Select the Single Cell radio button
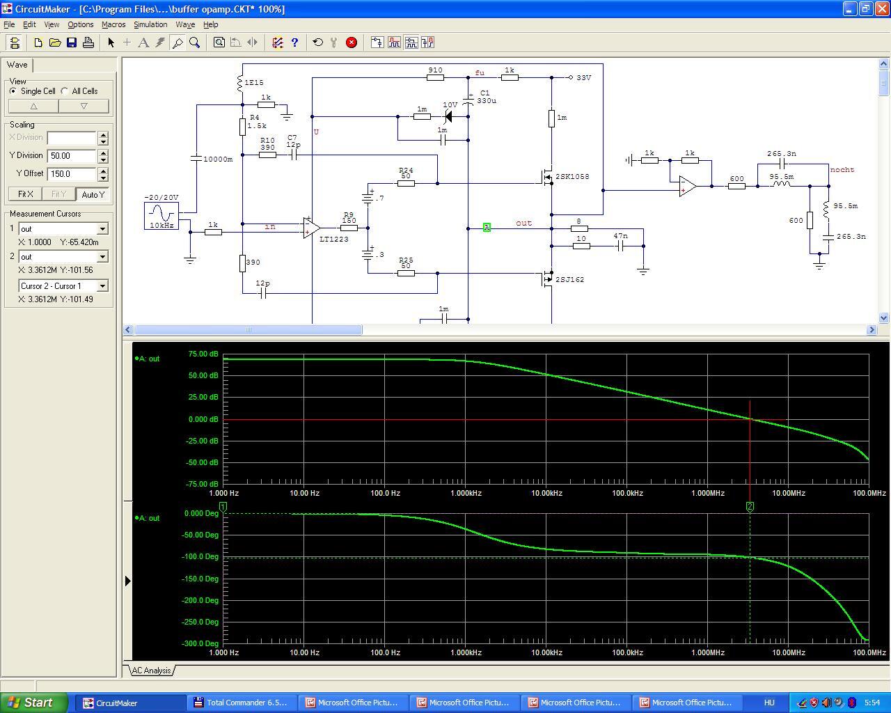 13,91
